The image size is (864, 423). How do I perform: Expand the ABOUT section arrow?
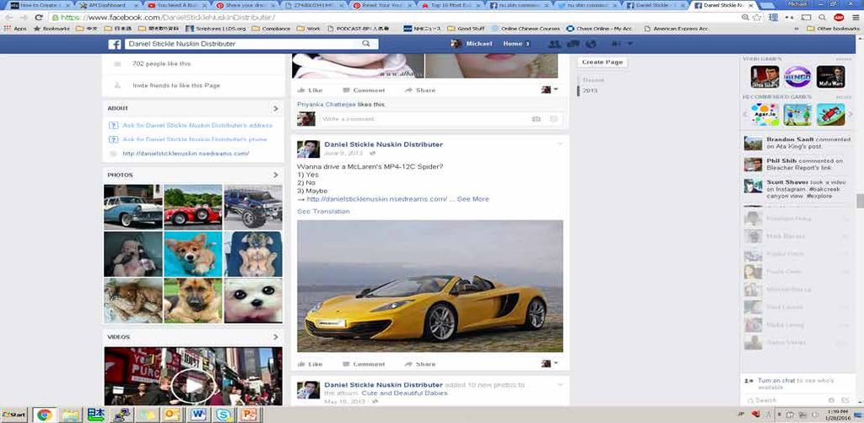(276, 109)
